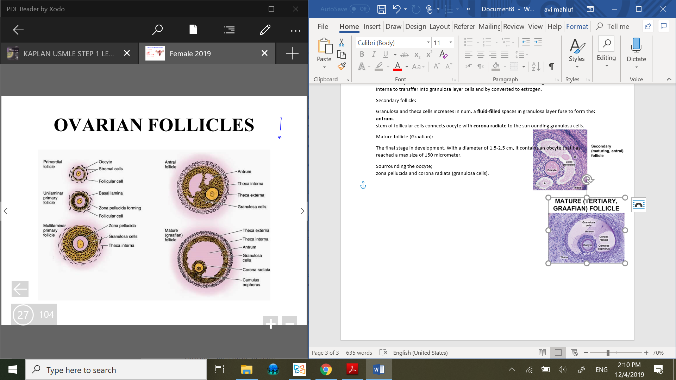Click the Windows taskbar search box

coord(116,370)
